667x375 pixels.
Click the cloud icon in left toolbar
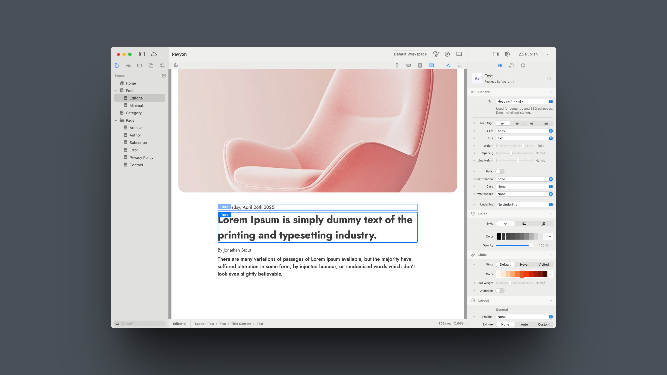[x=154, y=54]
